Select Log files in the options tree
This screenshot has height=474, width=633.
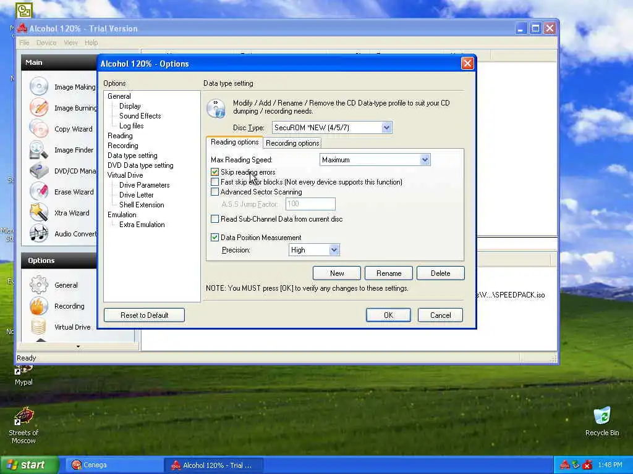click(x=131, y=126)
